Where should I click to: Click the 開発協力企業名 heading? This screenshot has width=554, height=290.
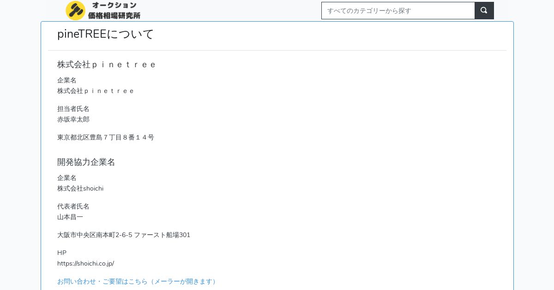tap(86, 162)
